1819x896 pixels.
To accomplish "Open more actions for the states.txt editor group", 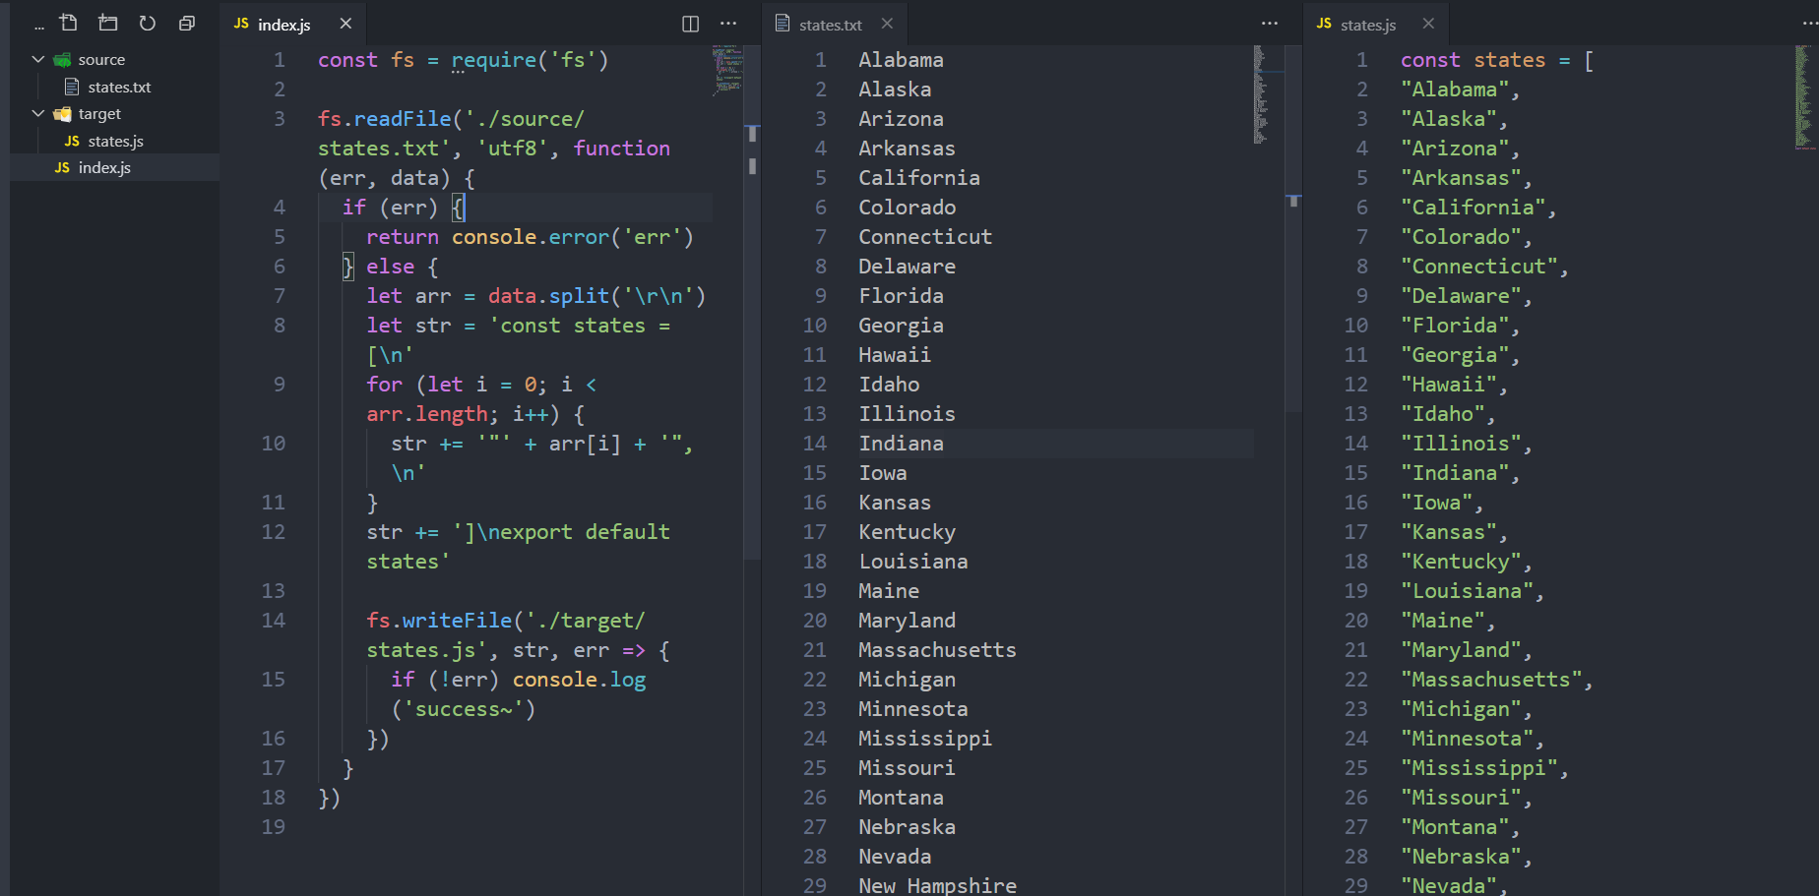I will (x=1269, y=24).
